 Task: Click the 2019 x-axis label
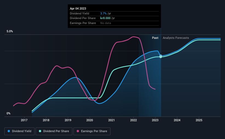pos(68,120)
